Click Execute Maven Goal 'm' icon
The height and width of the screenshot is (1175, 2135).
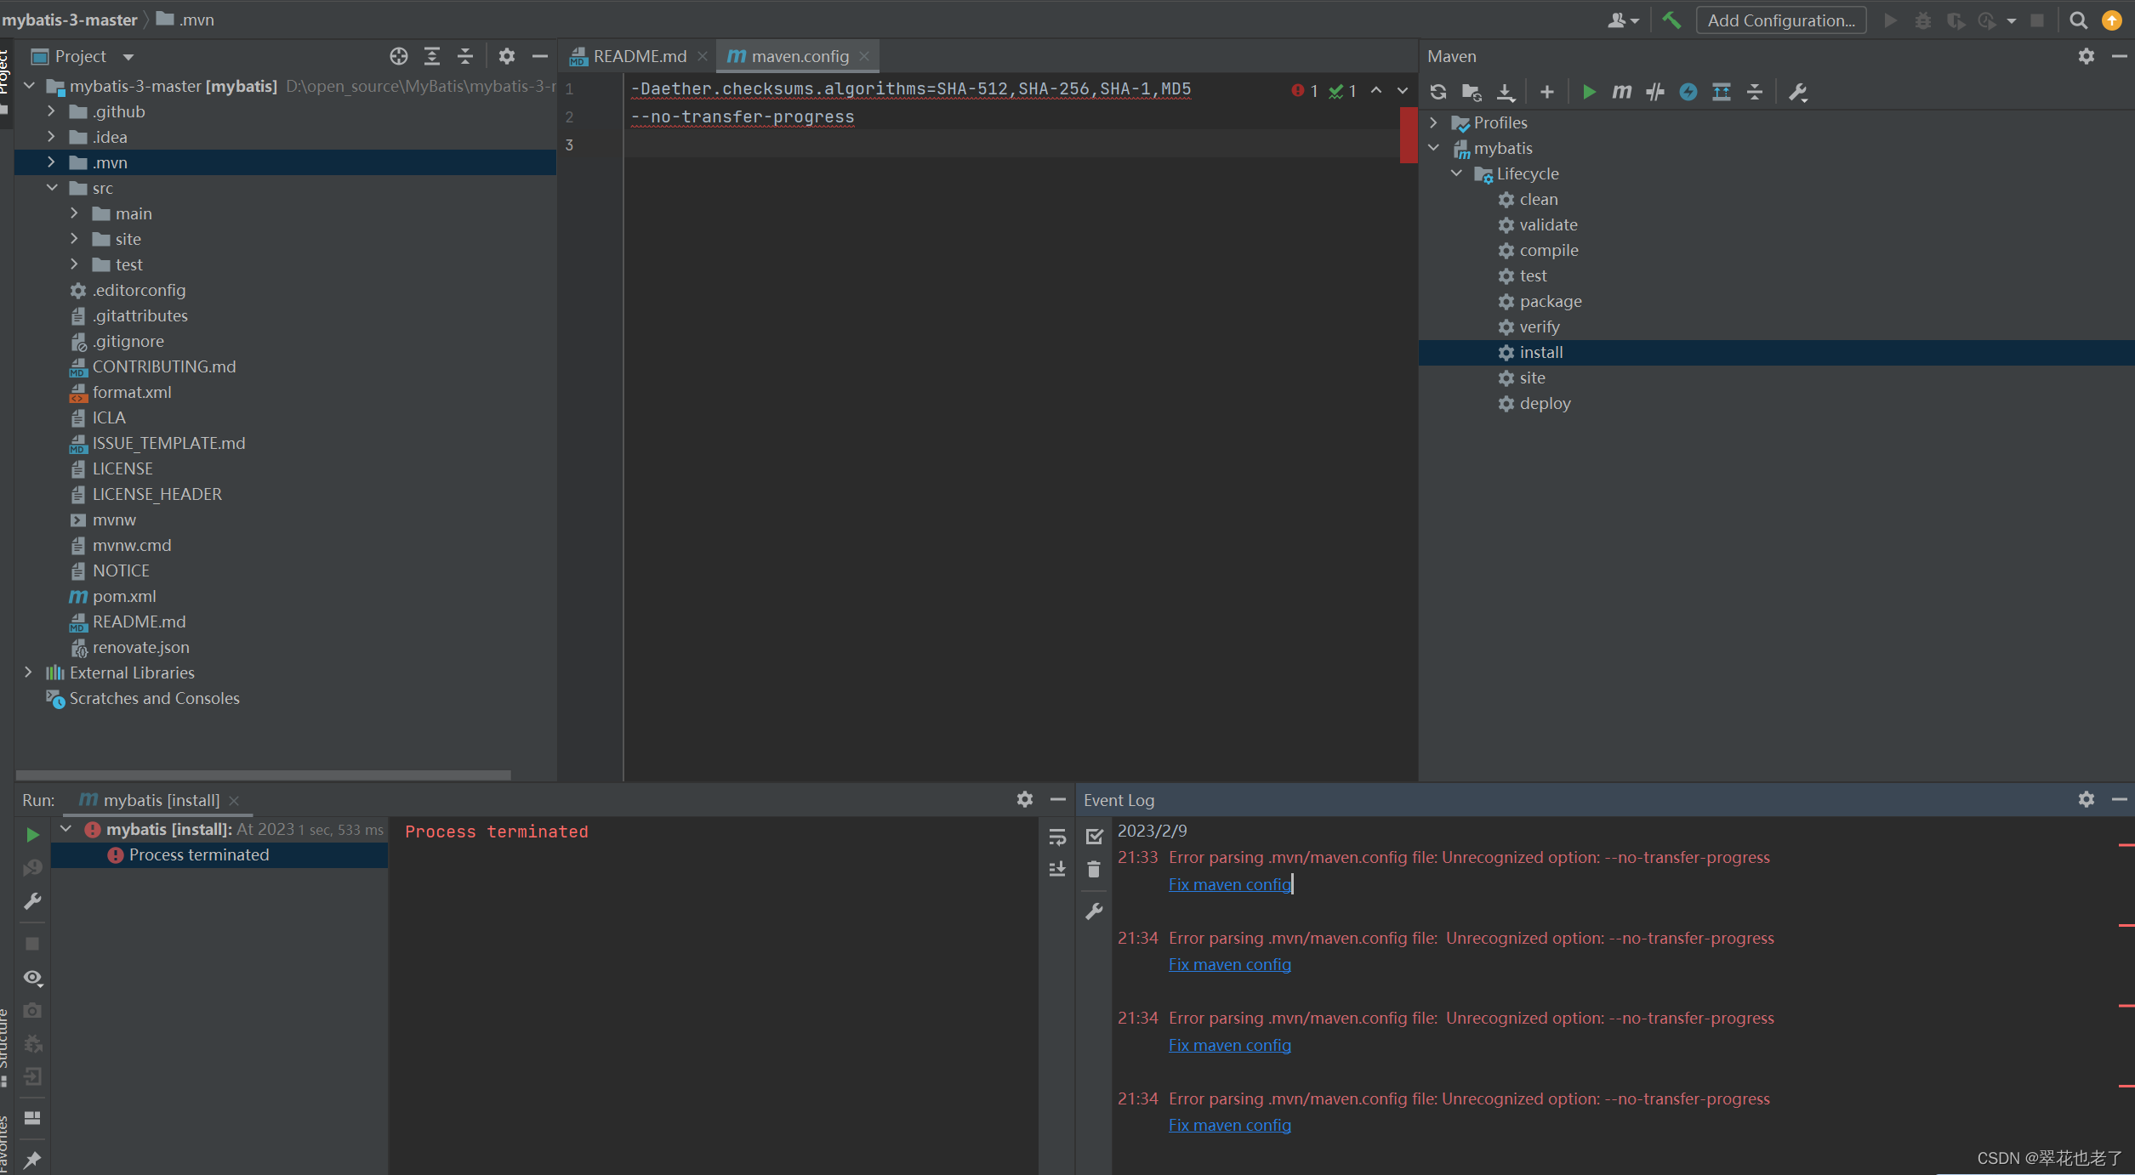coord(1621,92)
